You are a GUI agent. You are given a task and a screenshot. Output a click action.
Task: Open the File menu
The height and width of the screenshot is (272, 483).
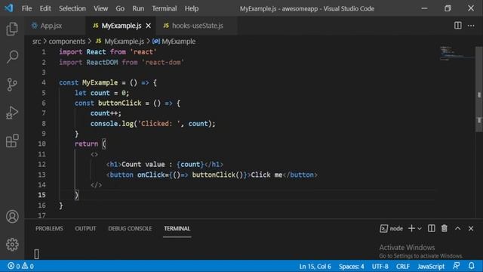coord(26,8)
